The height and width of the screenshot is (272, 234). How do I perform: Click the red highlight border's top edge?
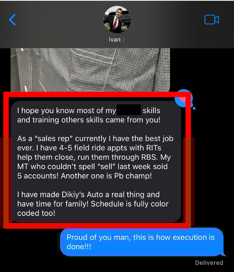(x=97, y=94)
